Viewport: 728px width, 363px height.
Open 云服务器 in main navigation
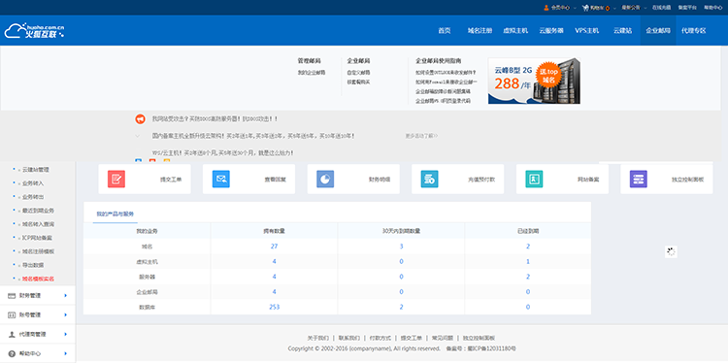coord(551,31)
